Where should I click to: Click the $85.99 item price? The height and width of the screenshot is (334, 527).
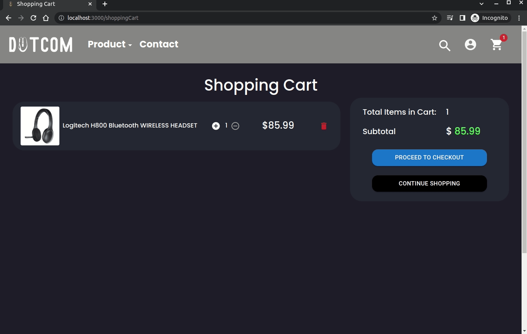278,125
